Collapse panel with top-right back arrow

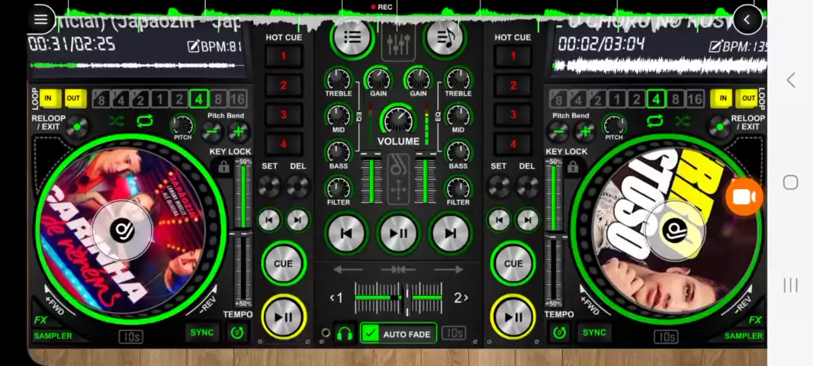[747, 21]
